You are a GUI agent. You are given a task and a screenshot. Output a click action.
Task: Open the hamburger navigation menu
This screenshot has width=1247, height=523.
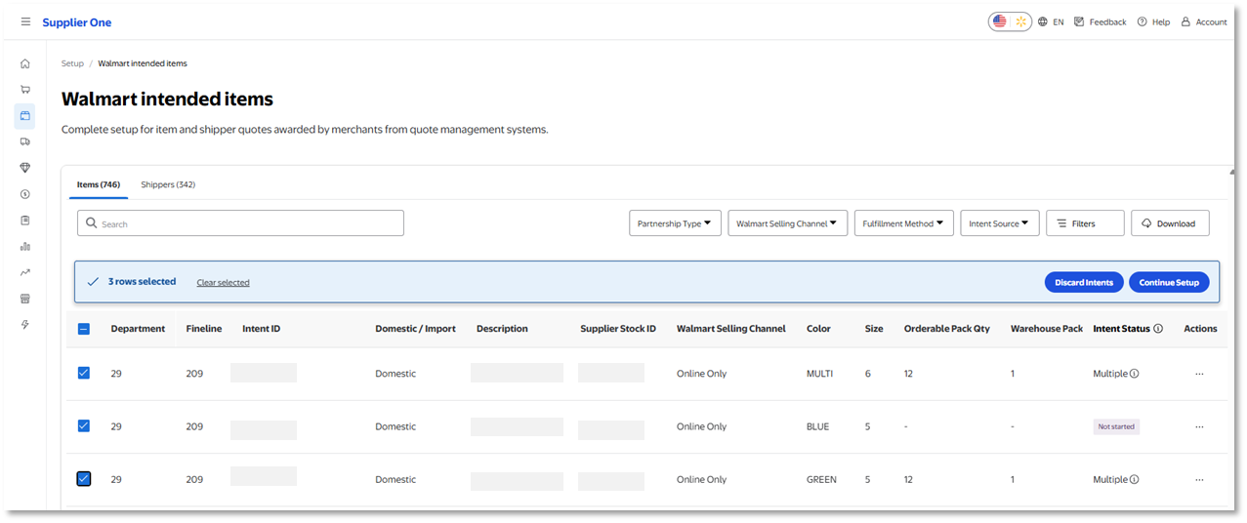click(25, 21)
